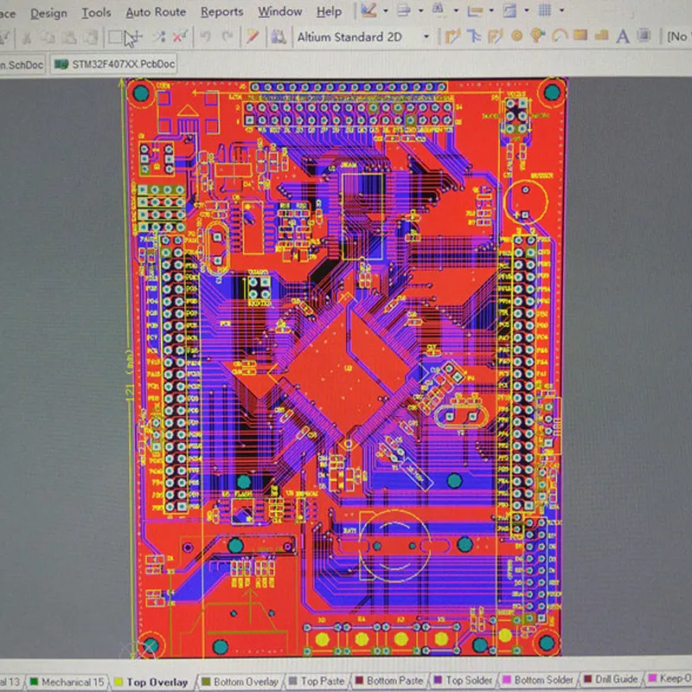This screenshot has width=692, height=692.
Task: Open the Auto Route menu
Action: pyautogui.click(x=156, y=12)
